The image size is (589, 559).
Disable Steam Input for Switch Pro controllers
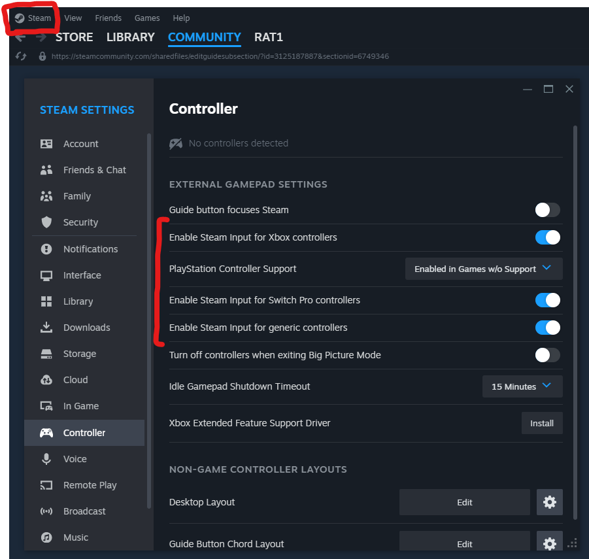click(547, 300)
